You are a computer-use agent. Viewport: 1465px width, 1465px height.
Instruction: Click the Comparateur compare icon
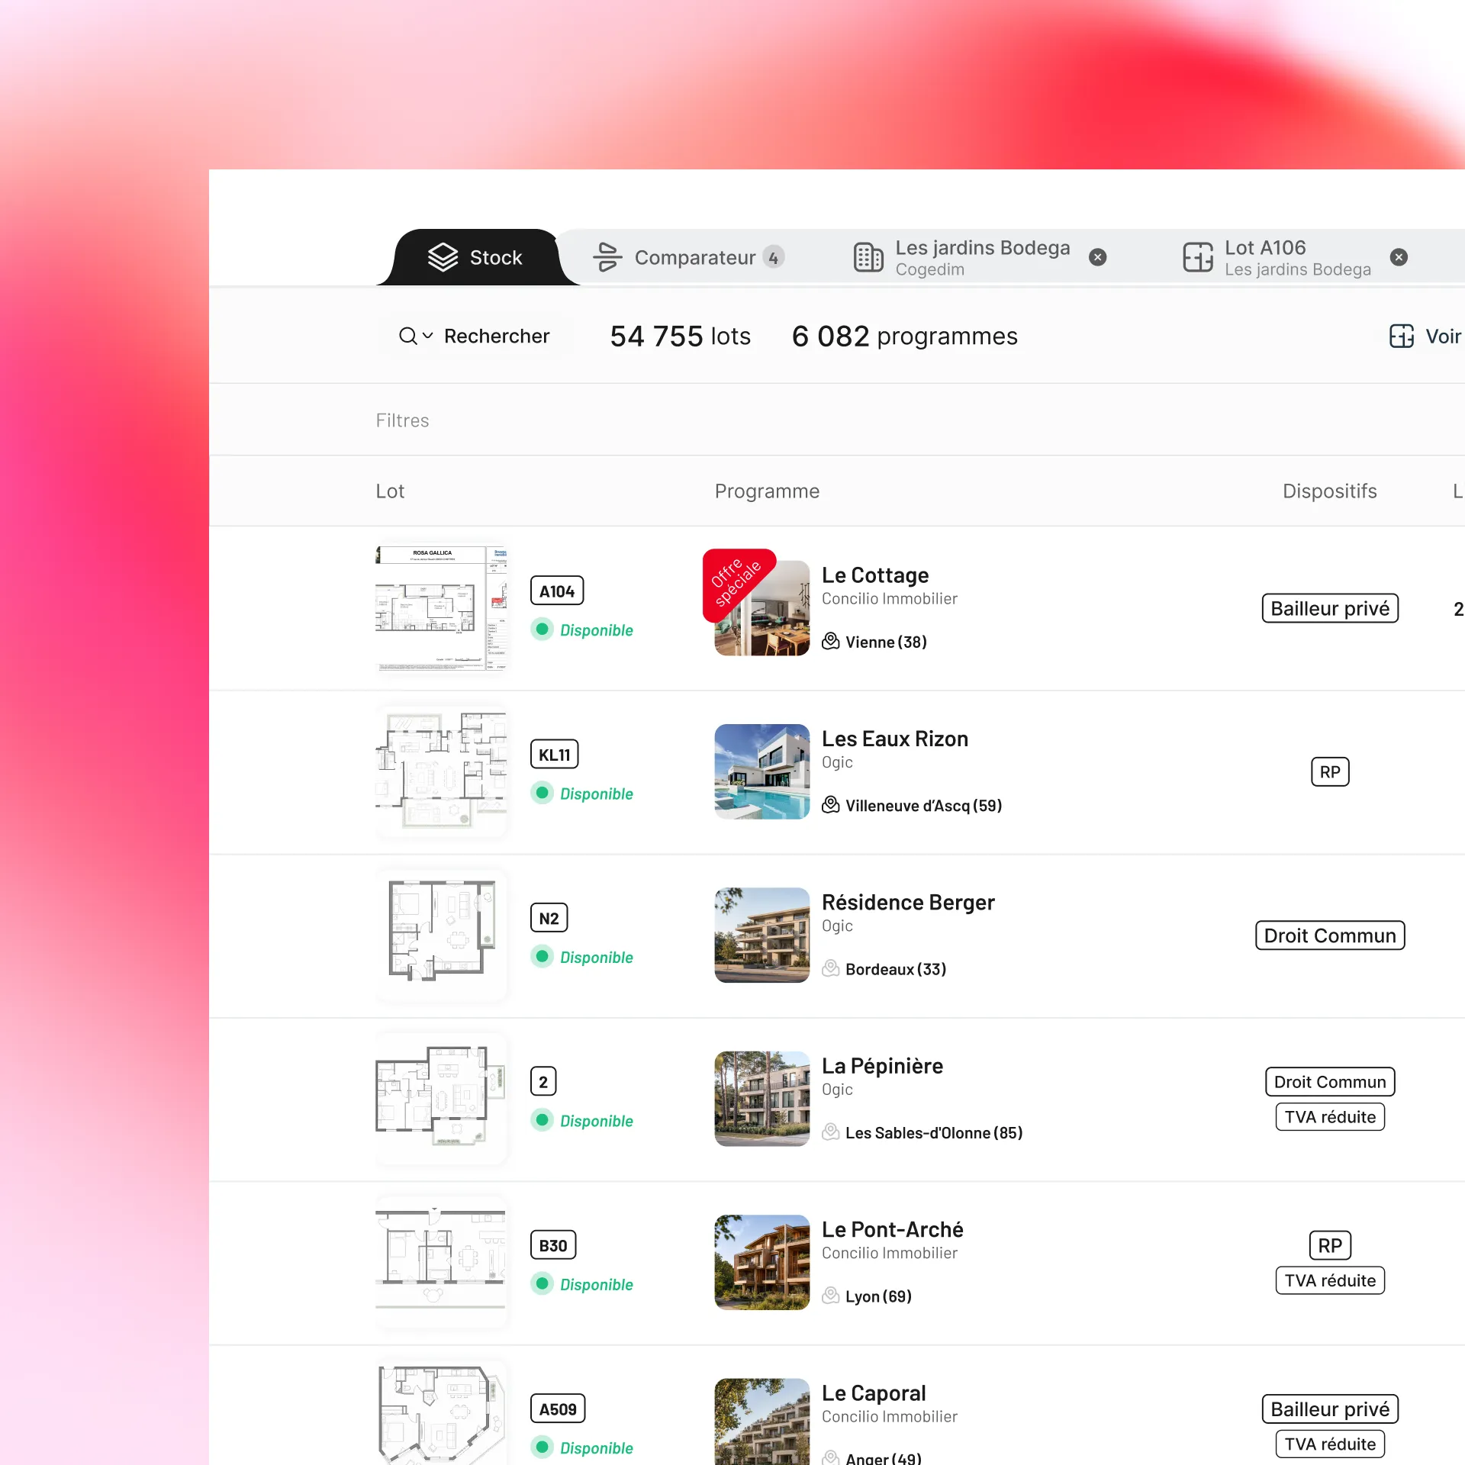pyautogui.click(x=607, y=257)
